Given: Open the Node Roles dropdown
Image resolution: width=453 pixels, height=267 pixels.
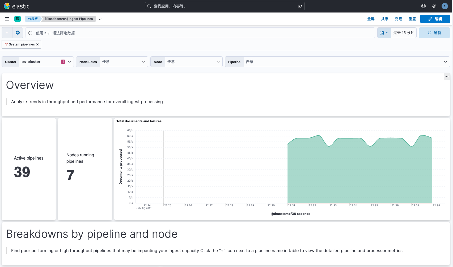Looking at the screenshot, I should 112,62.
